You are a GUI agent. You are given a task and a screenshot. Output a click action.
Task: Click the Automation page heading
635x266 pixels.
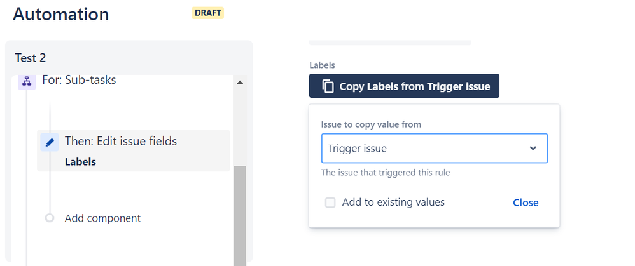point(61,14)
